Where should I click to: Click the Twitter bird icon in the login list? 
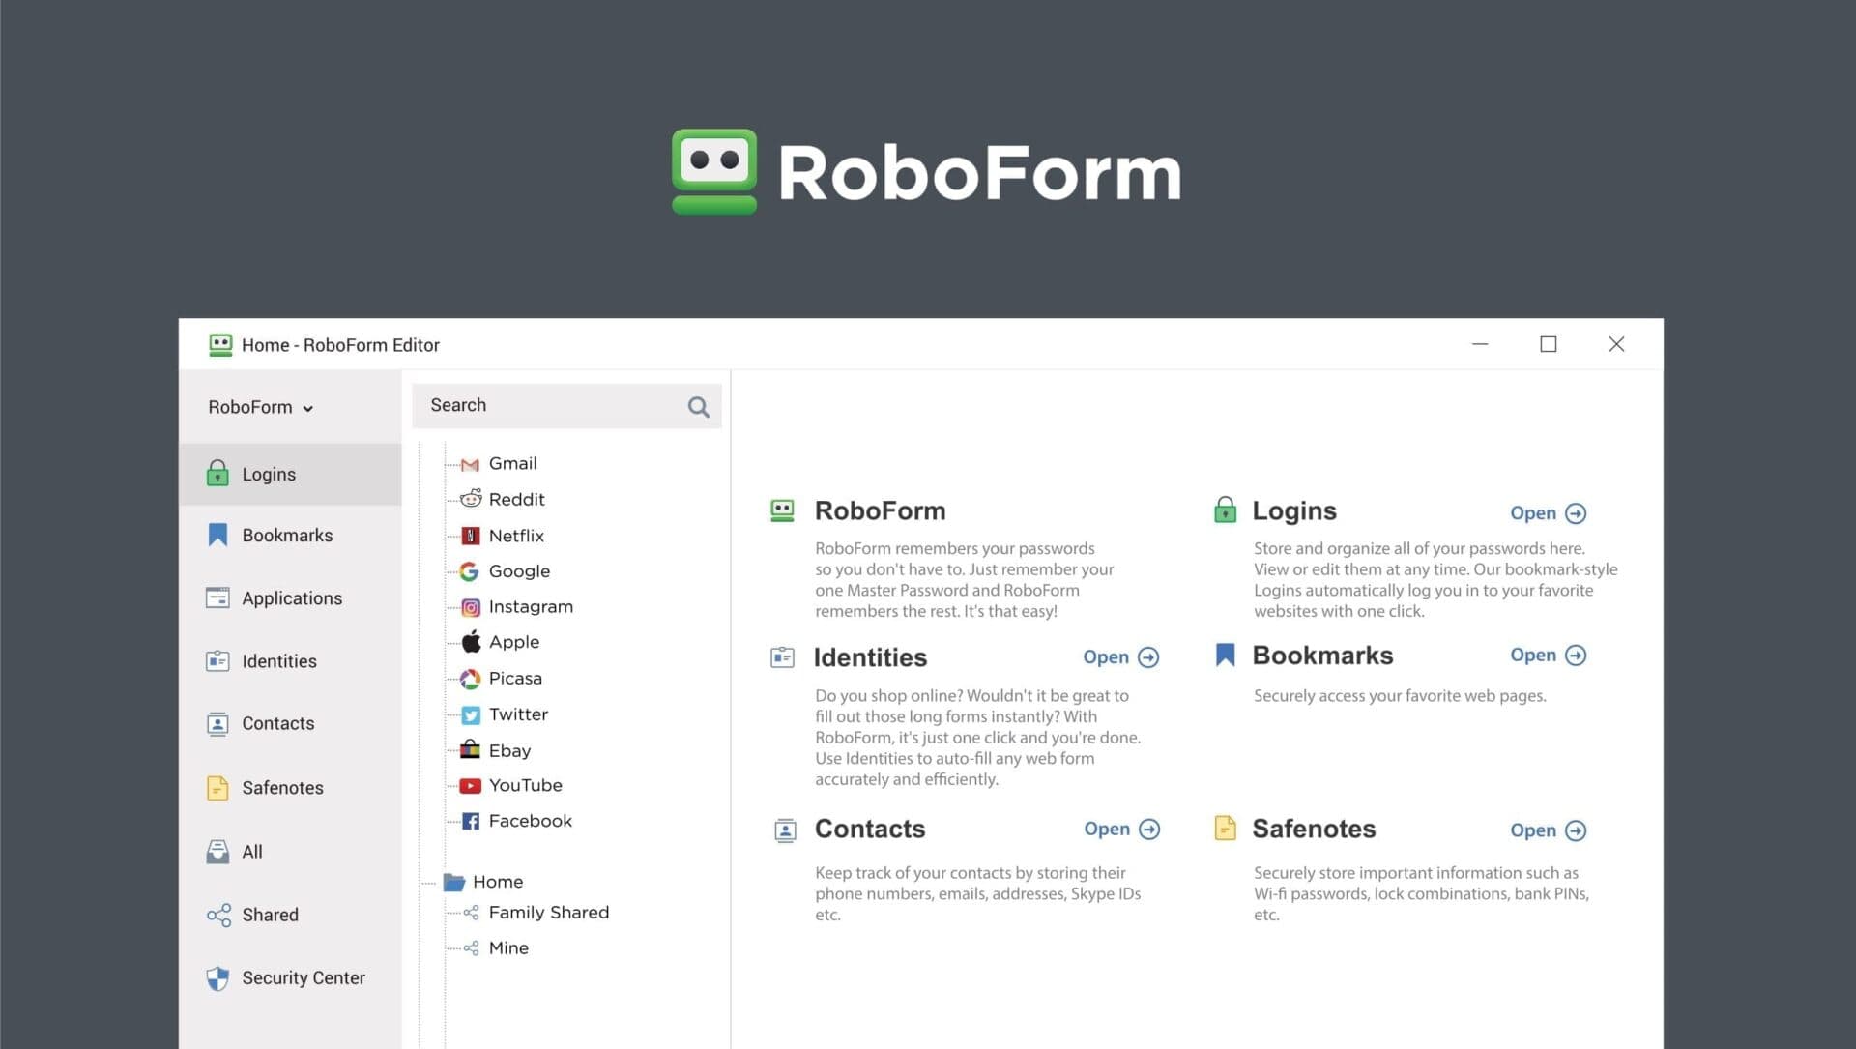click(470, 714)
